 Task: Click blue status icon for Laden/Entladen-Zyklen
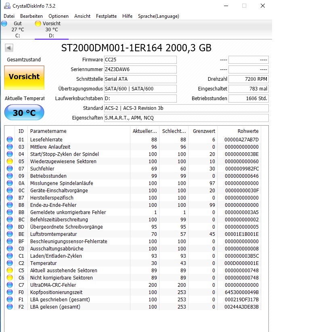click(x=10, y=256)
